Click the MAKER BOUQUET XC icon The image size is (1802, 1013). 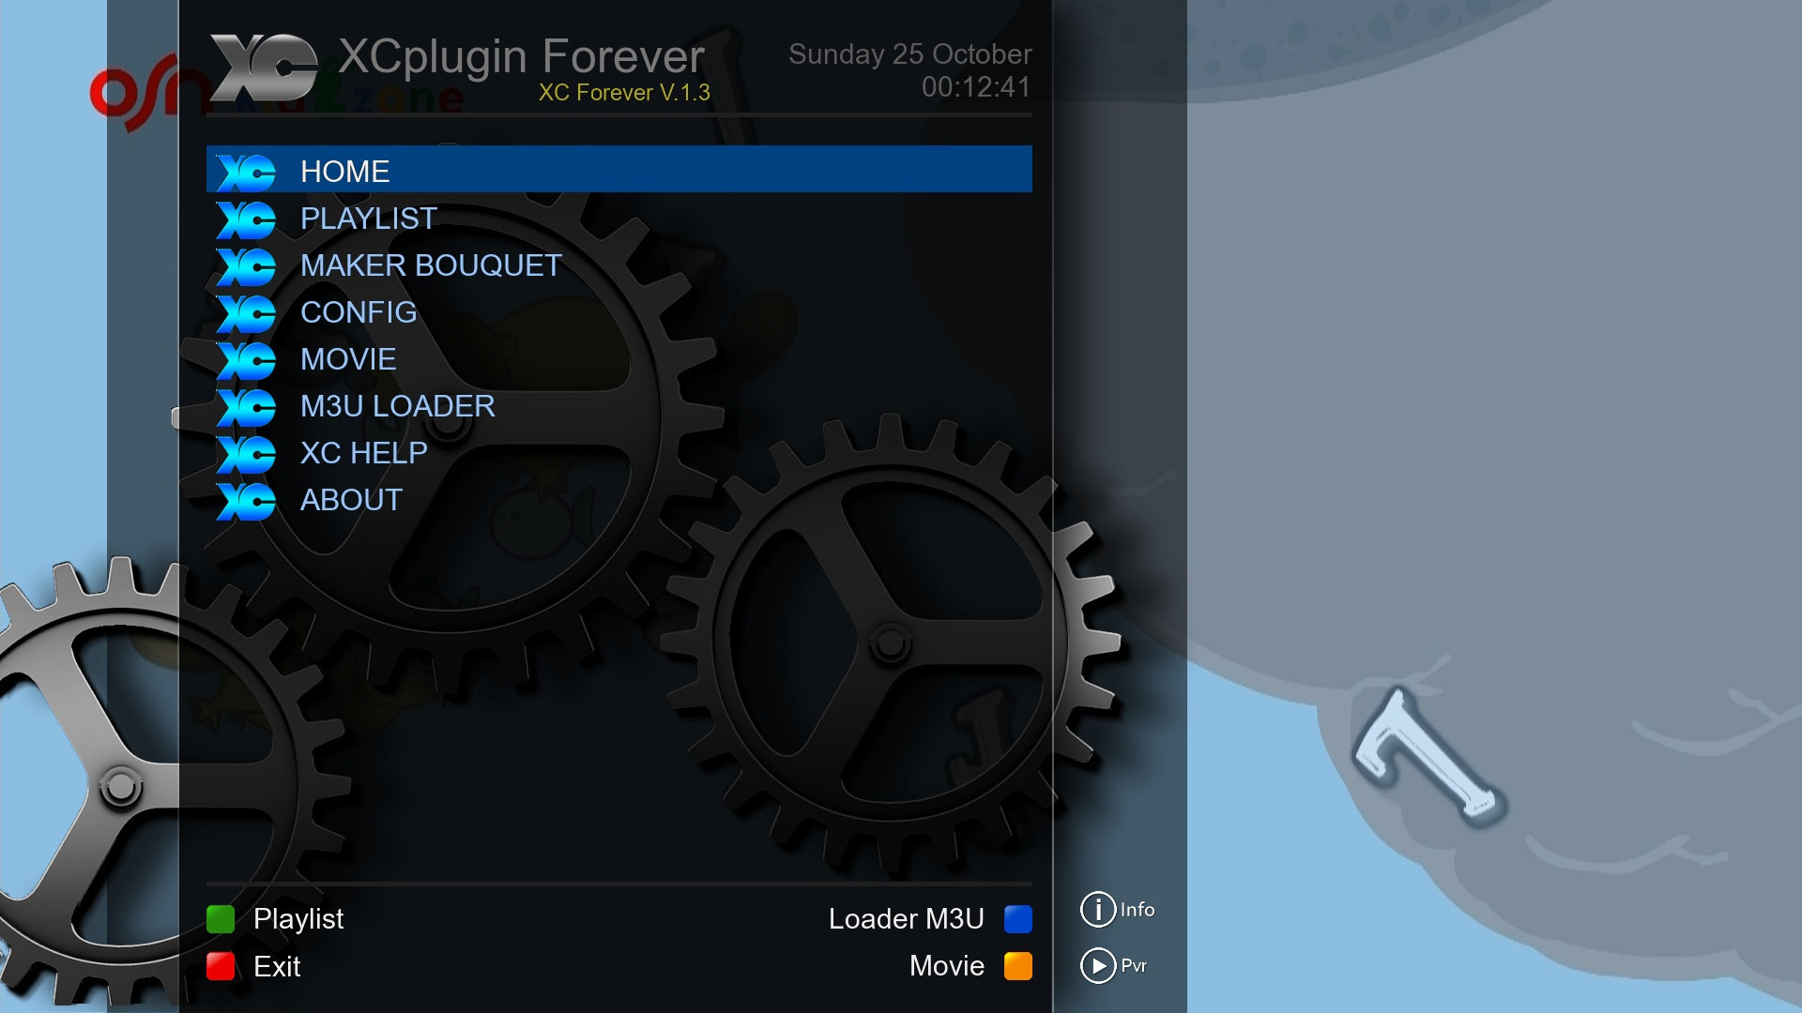click(x=248, y=265)
